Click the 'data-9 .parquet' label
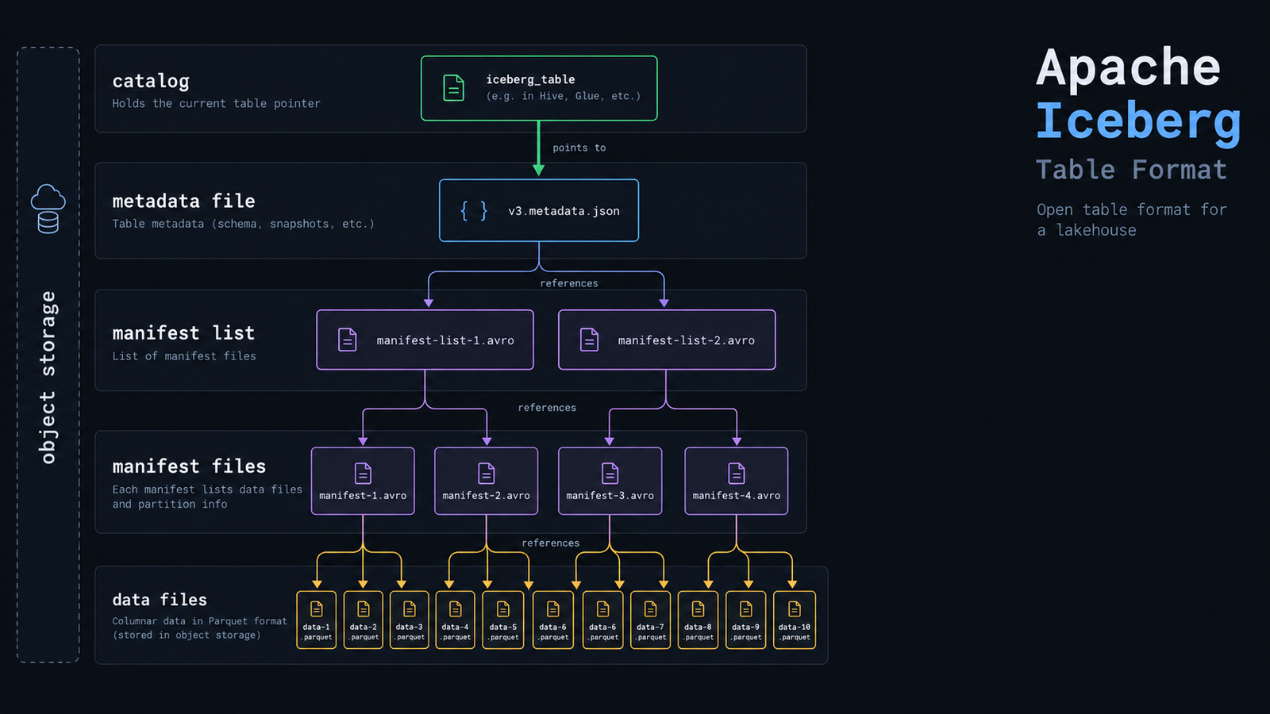Image resolution: width=1270 pixels, height=714 pixels. point(746,632)
